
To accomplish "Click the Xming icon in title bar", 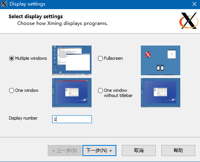I will pos(4,4).
